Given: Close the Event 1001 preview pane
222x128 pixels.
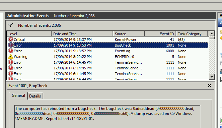Looking at the screenshot, I should [210, 85].
